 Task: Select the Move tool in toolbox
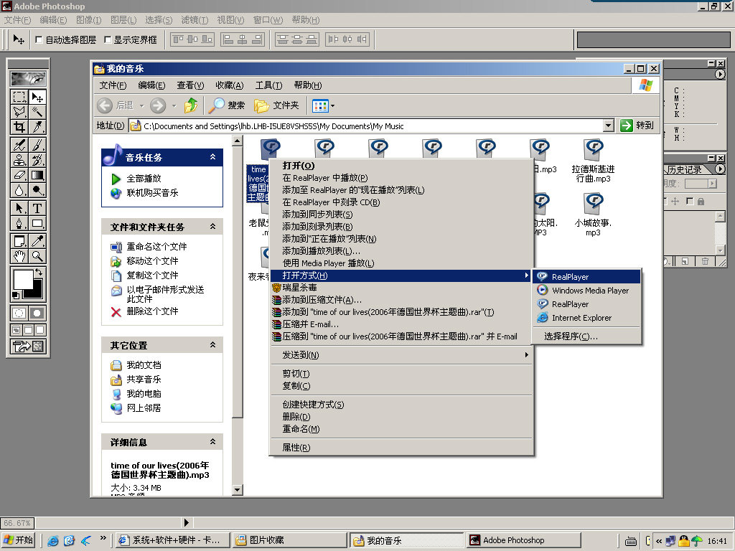click(37, 97)
